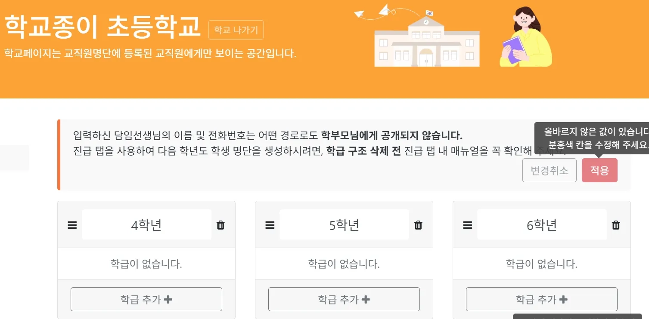Image resolution: width=649 pixels, height=319 pixels.
Task: Click the school building illustration
Action: pos(426,42)
